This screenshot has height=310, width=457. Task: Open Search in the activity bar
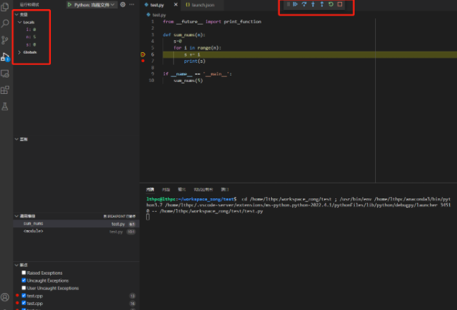[6, 23]
